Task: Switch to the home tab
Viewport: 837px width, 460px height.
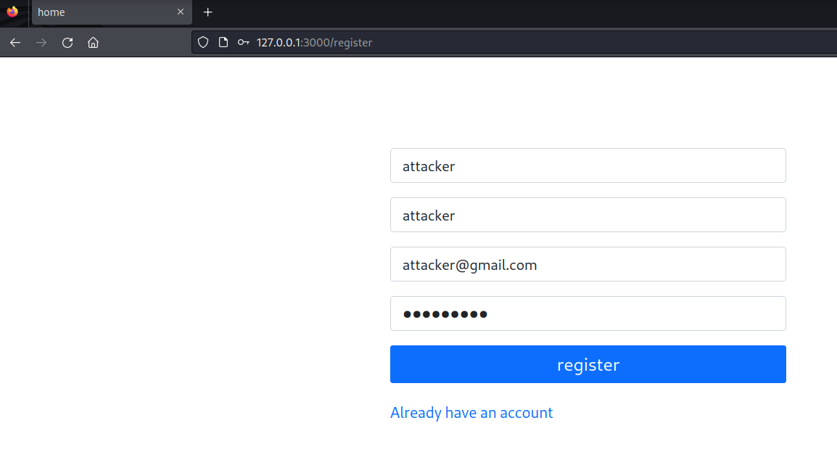Action: (102, 12)
